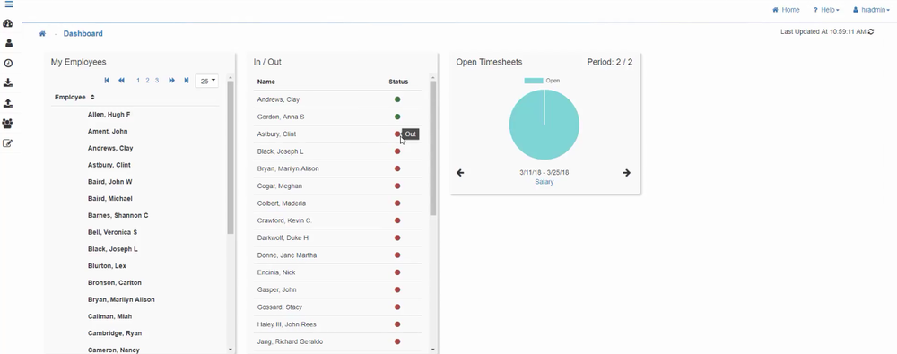Click green status dot for Gordon, Anna S
The height and width of the screenshot is (354, 897).
(x=397, y=117)
